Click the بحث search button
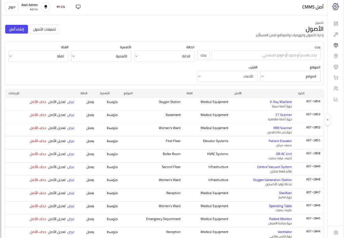344x238 pixels. [x=203, y=55]
